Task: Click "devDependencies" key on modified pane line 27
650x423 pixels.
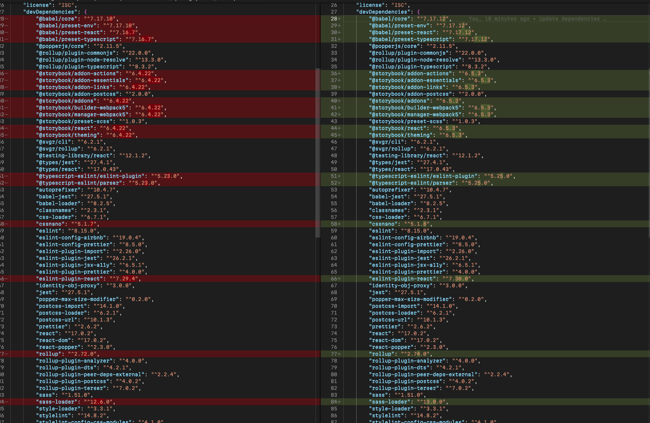Action: (383, 12)
